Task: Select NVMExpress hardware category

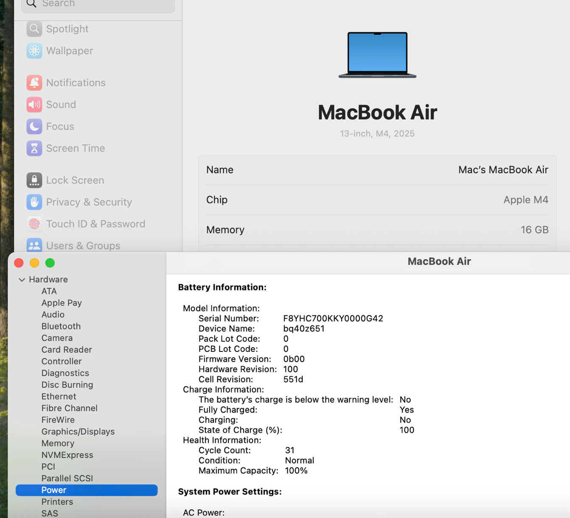Action: coord(67,455)
